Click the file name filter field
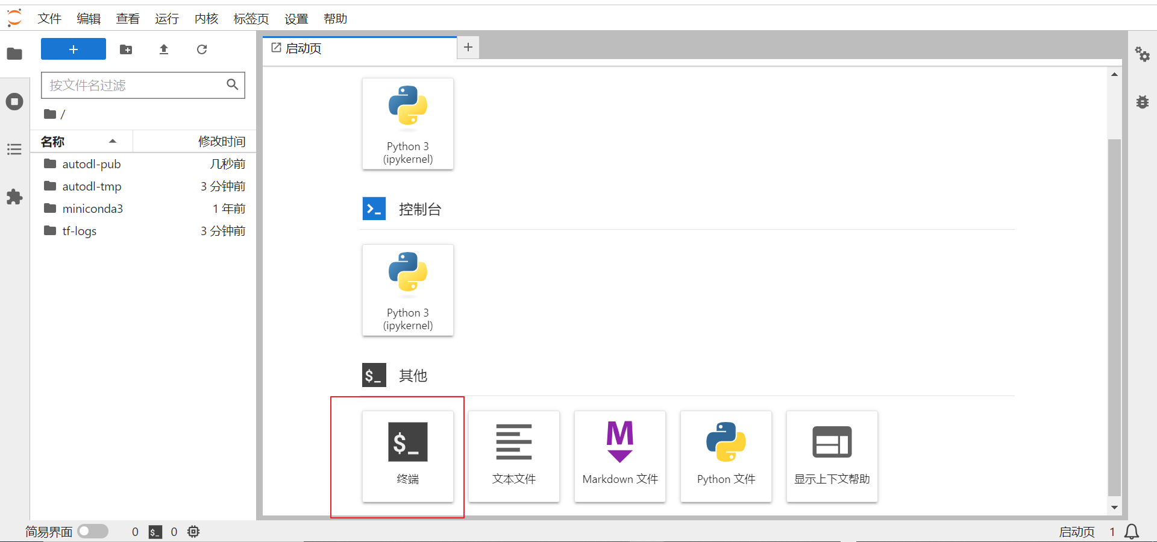 pyautogui.click(x=143, y=85)
